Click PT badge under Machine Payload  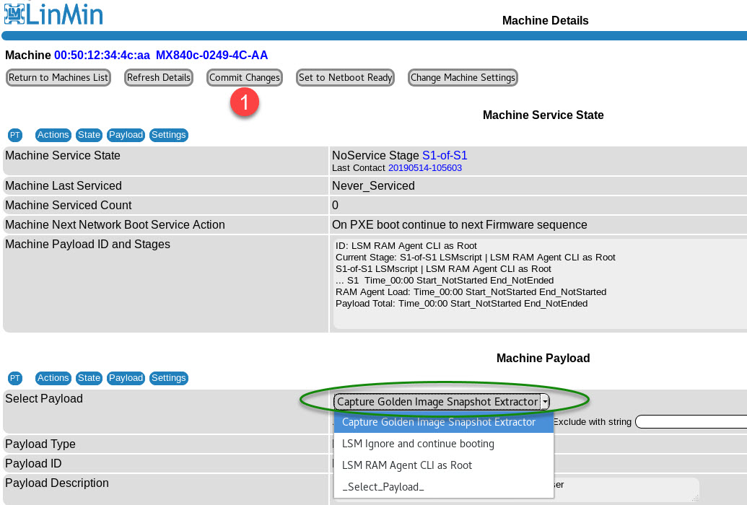15,378
